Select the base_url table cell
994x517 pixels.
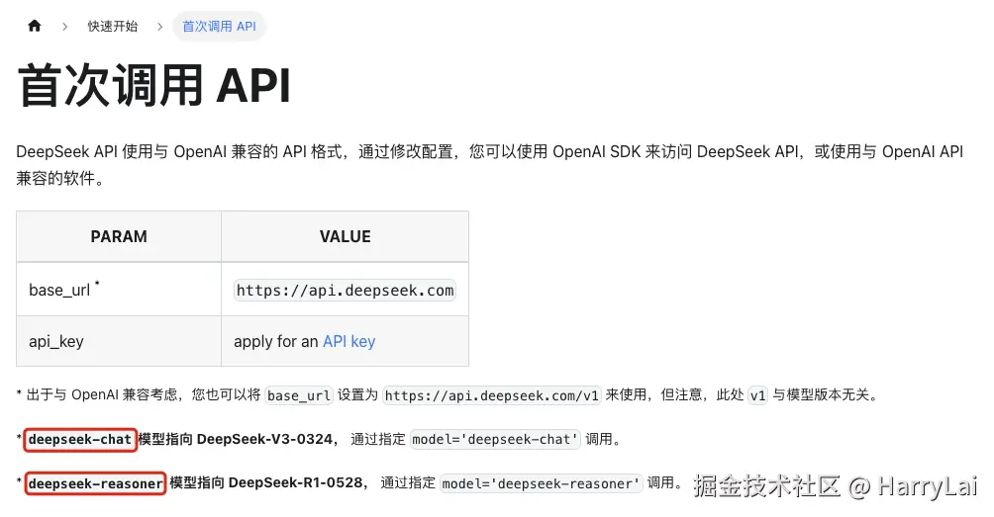click(x=119, y=290)
